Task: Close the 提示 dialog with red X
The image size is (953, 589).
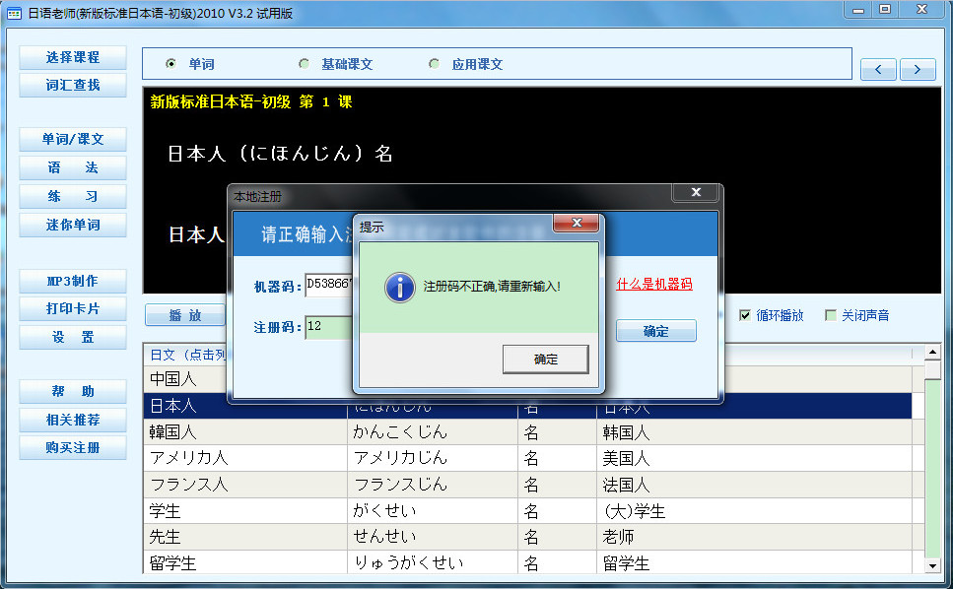Action: tap(577, 223)
